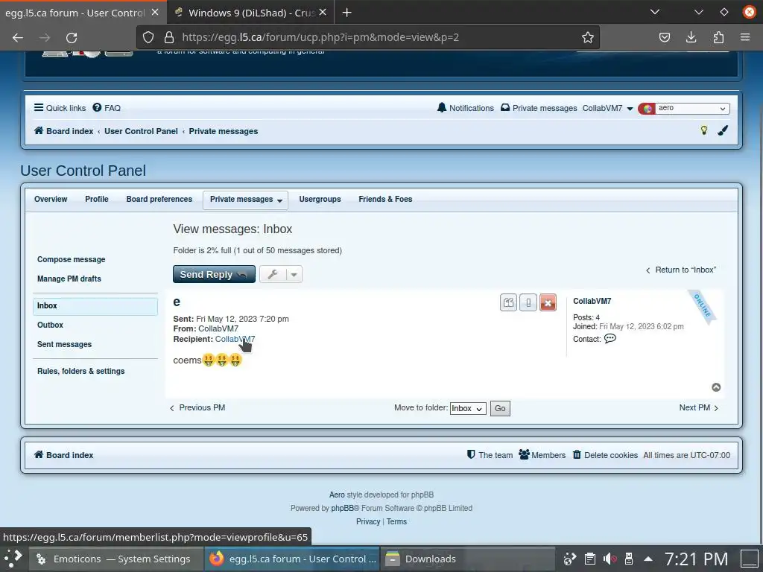The image size is (763, 572).
Task: Click Delete cookies in the footer
Action: point(605,455)
